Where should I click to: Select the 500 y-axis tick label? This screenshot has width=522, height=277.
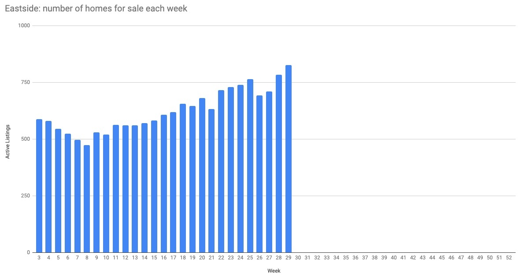pyautogui.click(x=25, y=139)
